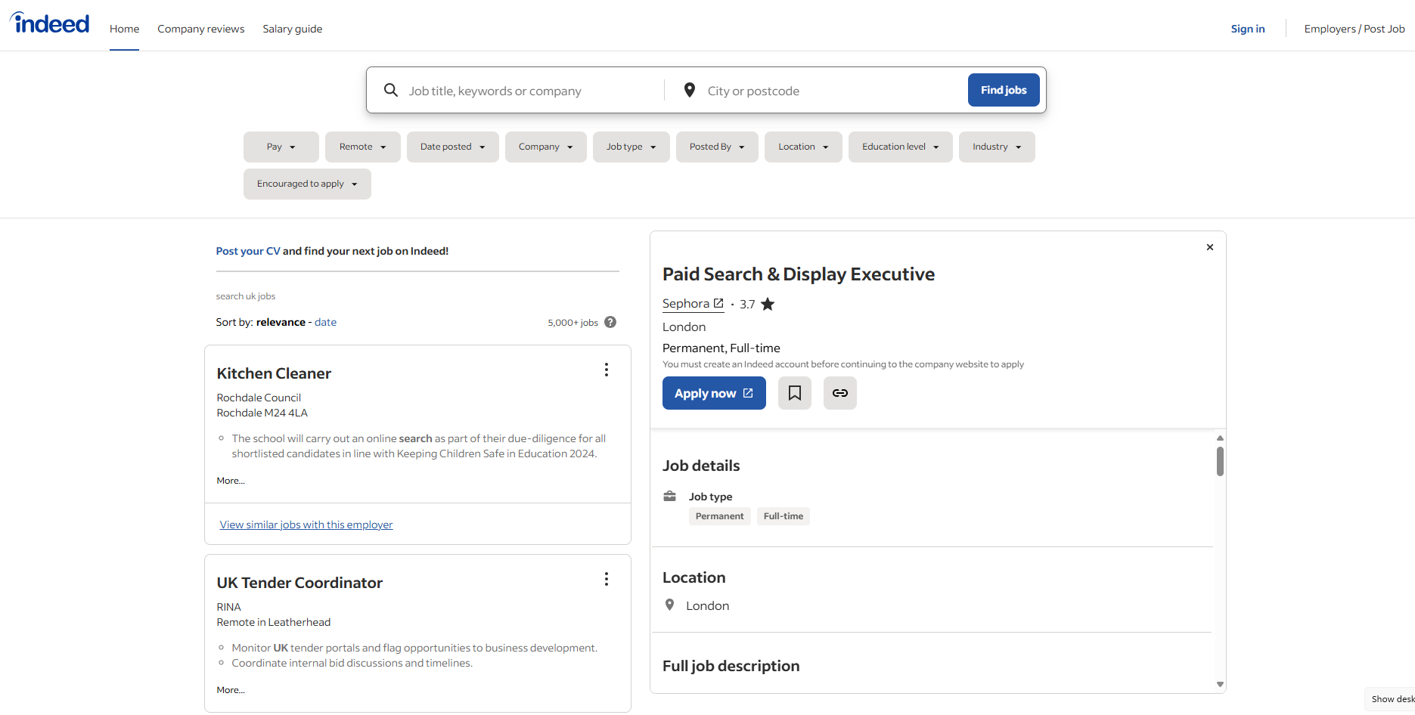1415x715 pixels.
Task: Click the Paid Search & Display Executive heading
Action: [799, 274]
